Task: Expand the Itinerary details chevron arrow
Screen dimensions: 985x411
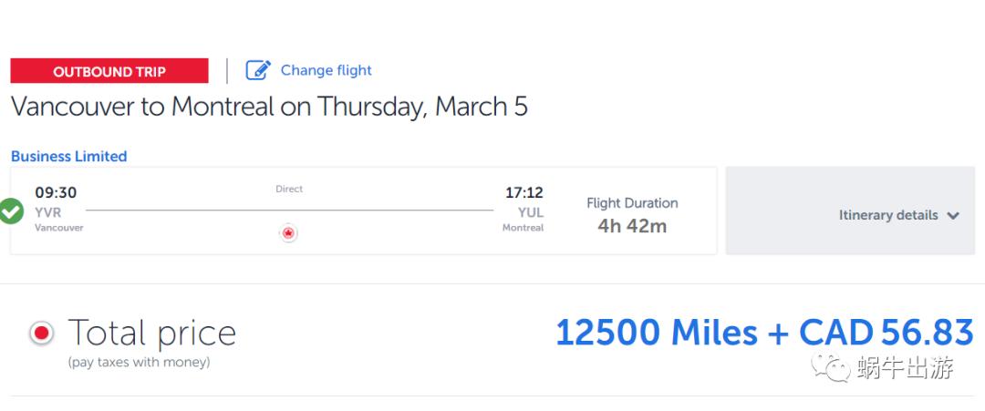Action: [953, 216]
